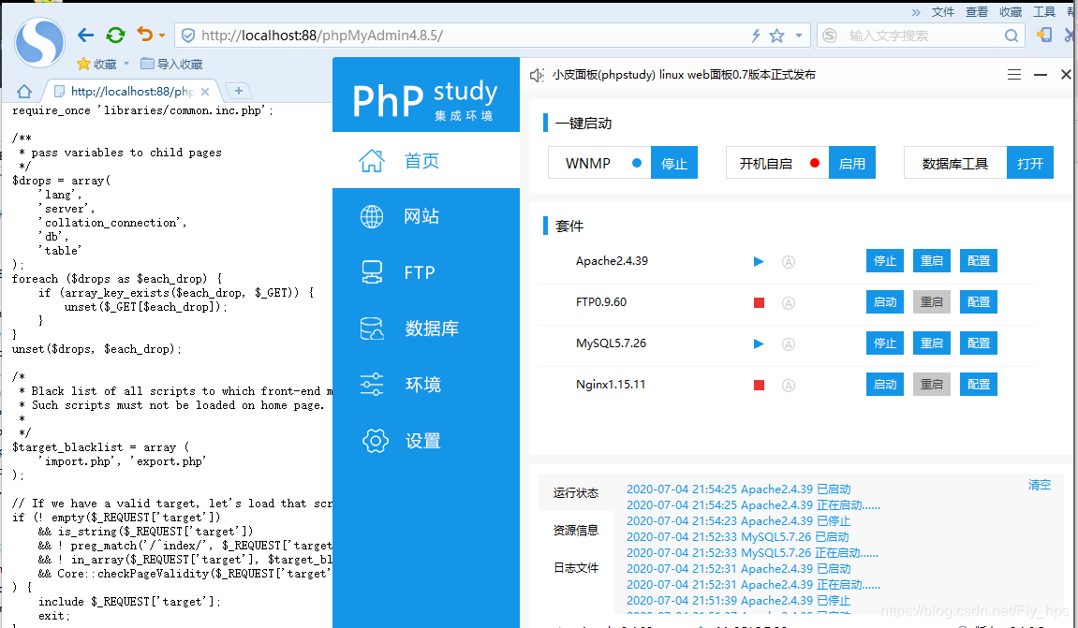Viewport: 1078px width, 628px height.
Task: Click the lightning speed mode icon
Action: tap(756, 36)
